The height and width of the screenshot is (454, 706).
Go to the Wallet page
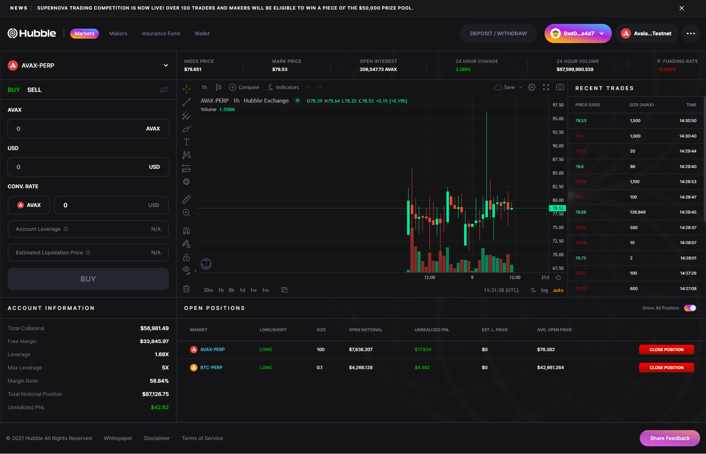[202, 33]
